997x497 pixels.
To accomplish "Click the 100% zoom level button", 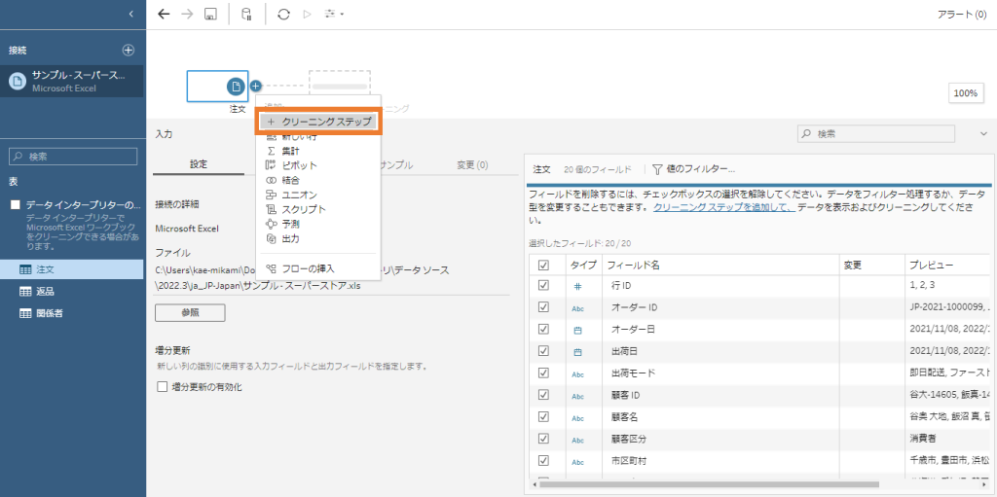I will [965, 92].
